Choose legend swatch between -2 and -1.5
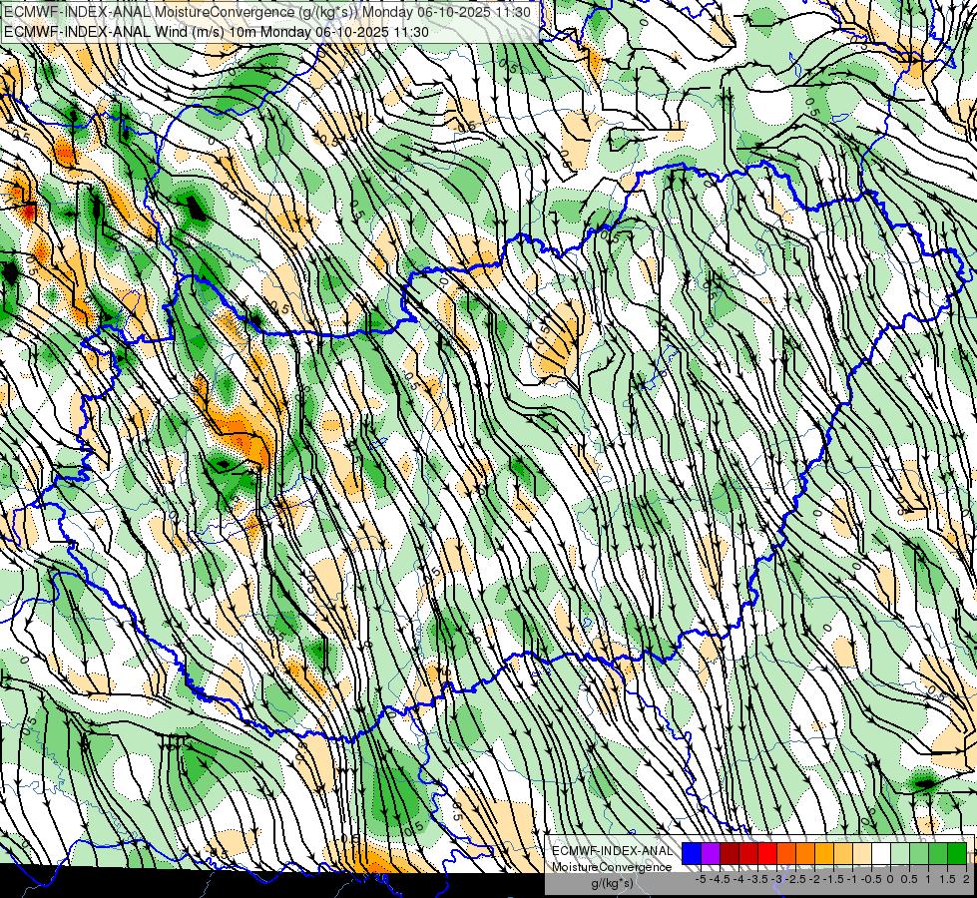977x898 pixels. [x=823, y=854]
